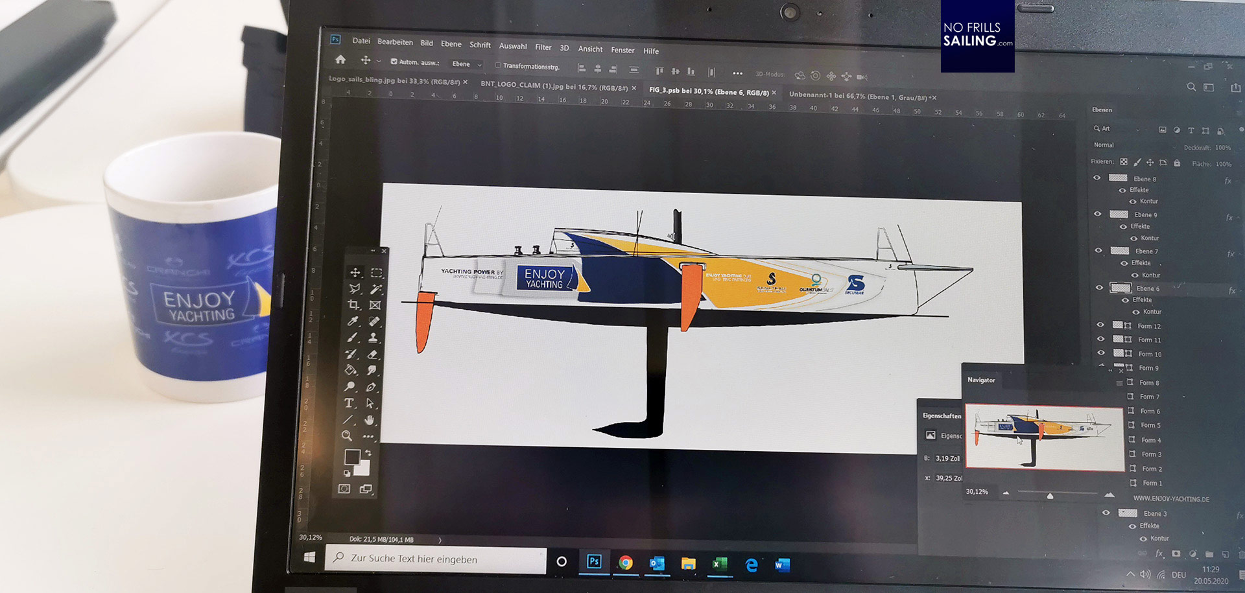1245x593 pixels.
Task: Select the Crop tool
Action: tap(353, 305)
